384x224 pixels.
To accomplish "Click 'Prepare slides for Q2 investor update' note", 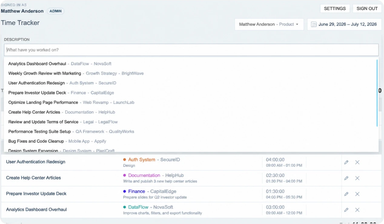I will [155, 197].
